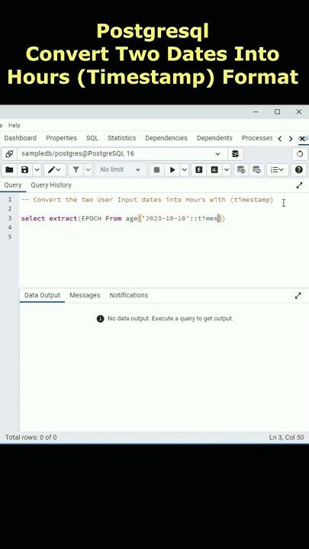Select the Dependents tab

214,138
